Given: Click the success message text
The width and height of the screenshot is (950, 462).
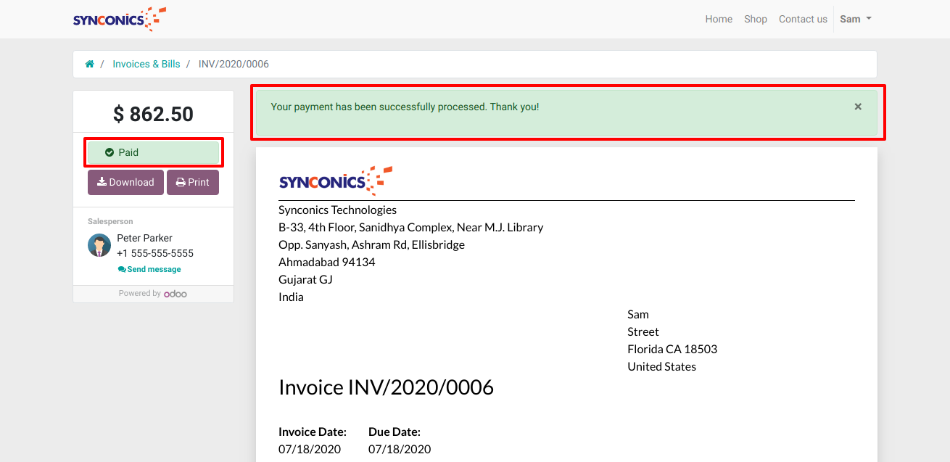Looking at the screenshot, I should pyautogui.click(x=405, y=107).
